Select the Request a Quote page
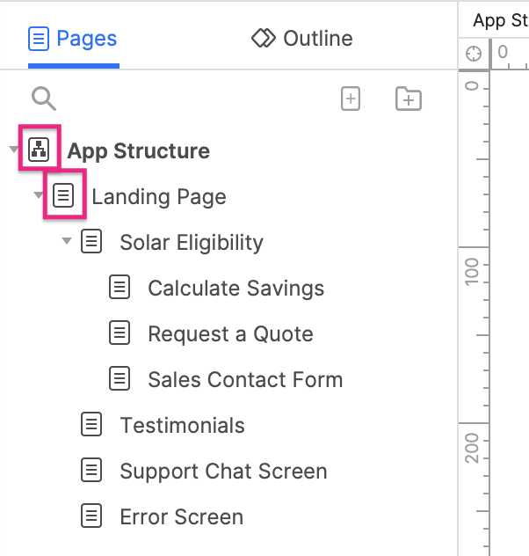This screenshot has height=556, width=529. (230, 334)
